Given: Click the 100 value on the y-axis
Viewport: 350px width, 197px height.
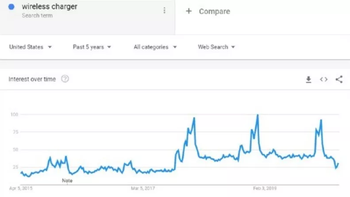Looking at the screenshot, I should [14, 115].
